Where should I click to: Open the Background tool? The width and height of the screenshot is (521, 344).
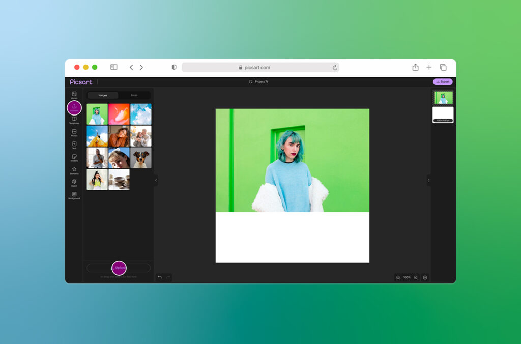pos(74,195)
